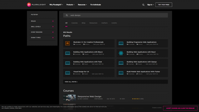Open the Responsive Web Design course thumbnail
This screenshot has width=199, height=112.
point(69,98)
